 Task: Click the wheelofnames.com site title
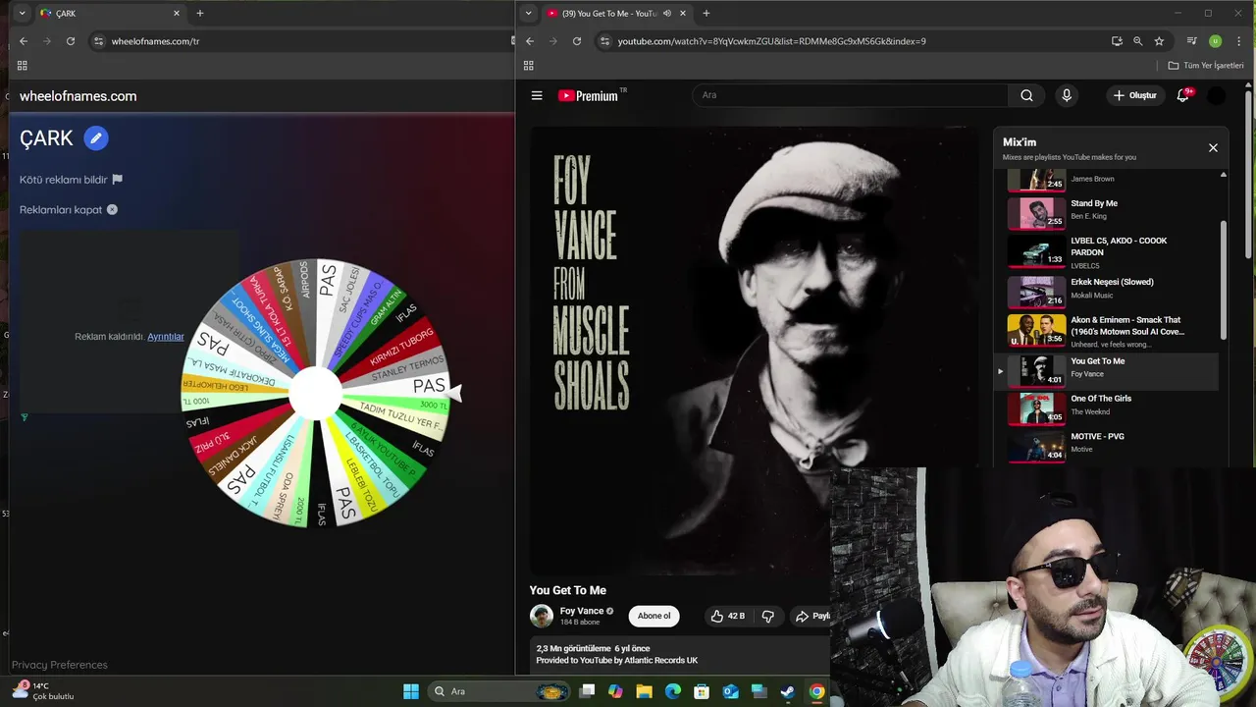coord(78,96)
